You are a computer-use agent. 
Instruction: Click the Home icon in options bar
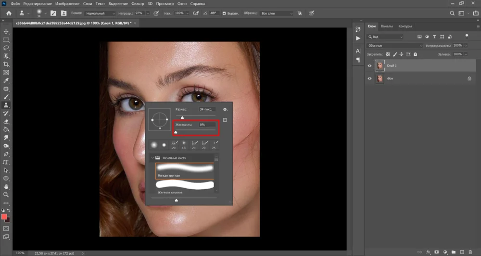click(9, 13)
